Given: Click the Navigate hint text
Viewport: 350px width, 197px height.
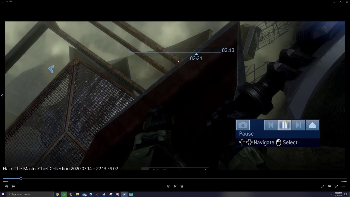Looking at the screenshot, I should (x=264, y=143).
